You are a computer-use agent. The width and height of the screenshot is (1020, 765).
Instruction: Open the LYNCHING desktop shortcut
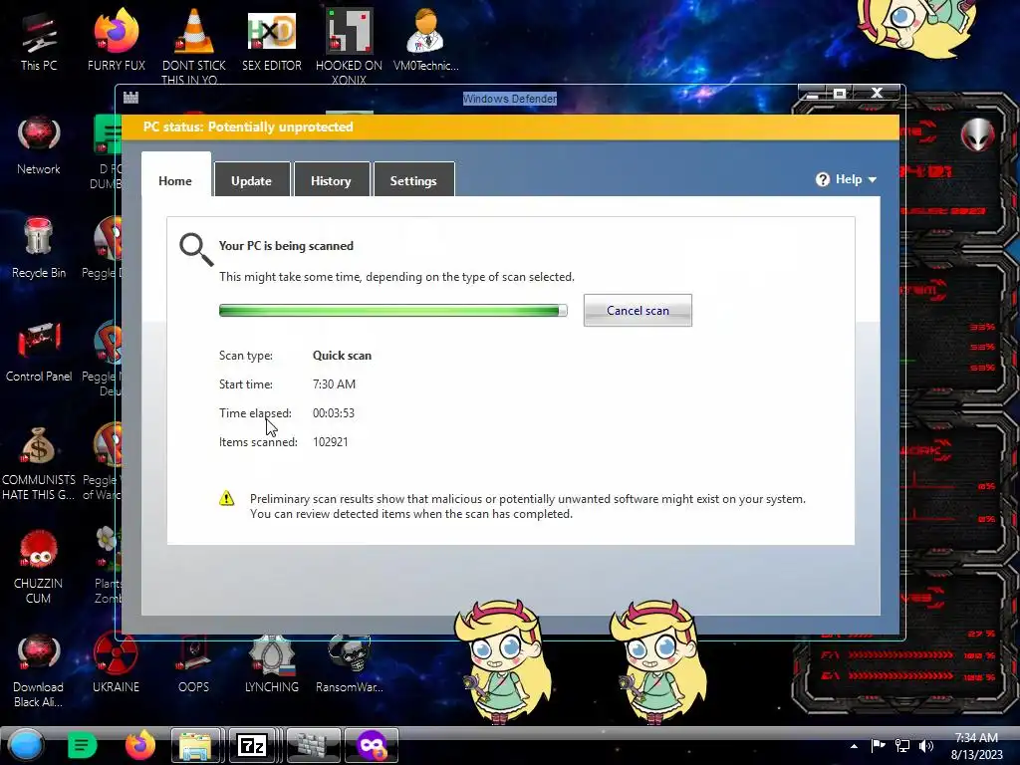click(x=272, y=664)
